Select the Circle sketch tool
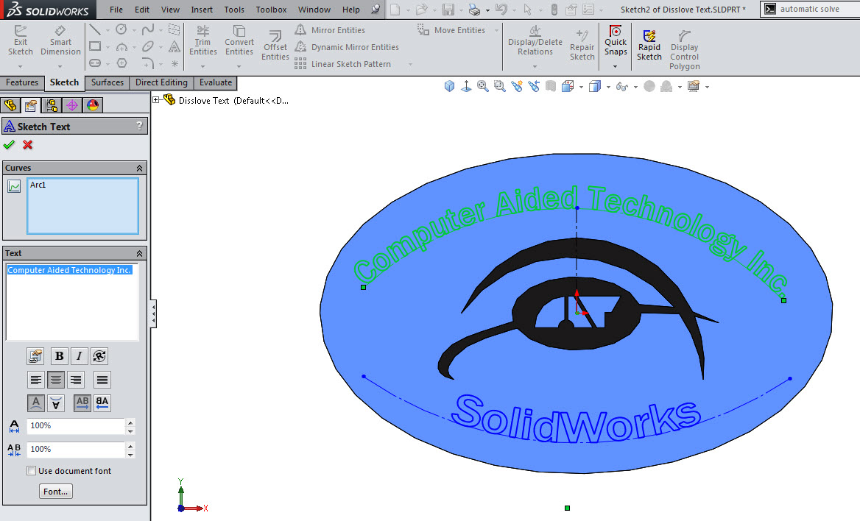The image size is (860, 521). [121, 29]
